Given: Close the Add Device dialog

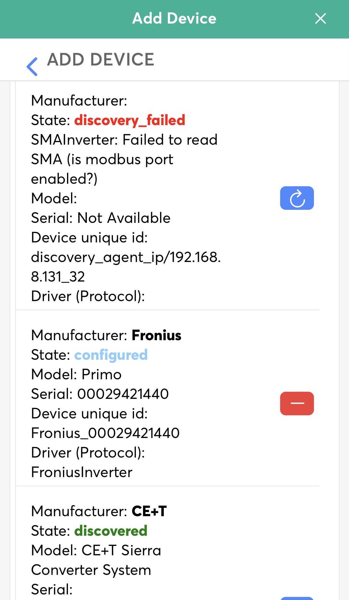Looking at the screenshot, I should point(320,18).
